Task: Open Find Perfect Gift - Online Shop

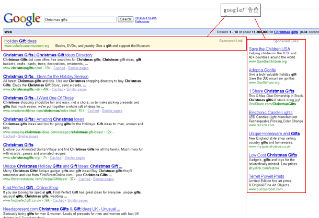Action: 30,188
